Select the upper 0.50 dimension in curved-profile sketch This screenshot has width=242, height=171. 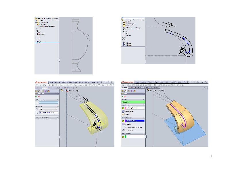click(170, 24)
